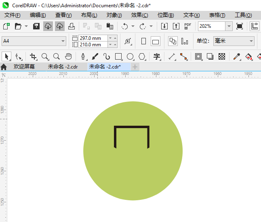Apply layout to all pages icon
The image size is (261, 222).
(173, 41)
